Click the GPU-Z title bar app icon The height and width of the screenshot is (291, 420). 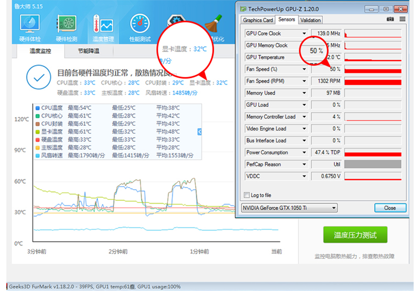243,9
